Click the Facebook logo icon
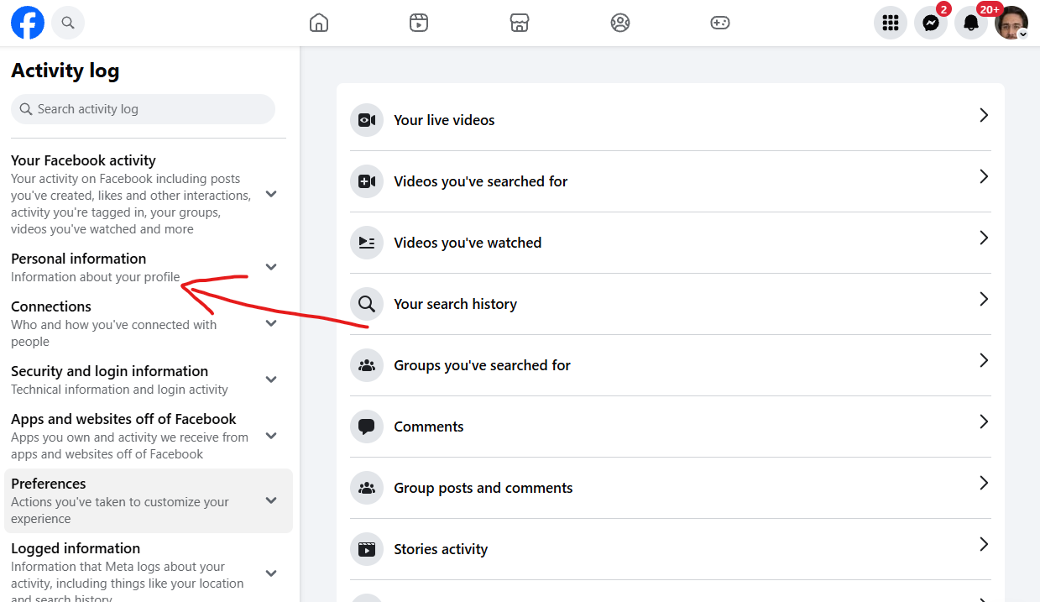1040x602 pixels. (28, 23)
